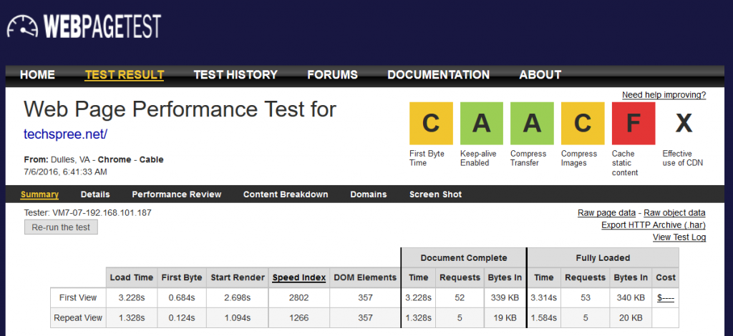Click the Start Render column header
Image resolution: width=733 pixels, height=336 pixels.
coord(237,277)
